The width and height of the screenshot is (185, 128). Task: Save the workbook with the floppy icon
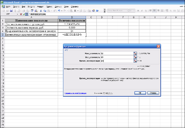point(11,11)
